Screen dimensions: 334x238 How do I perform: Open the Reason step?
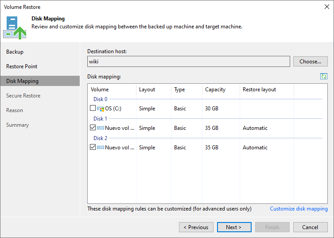[x=15, y=110]
